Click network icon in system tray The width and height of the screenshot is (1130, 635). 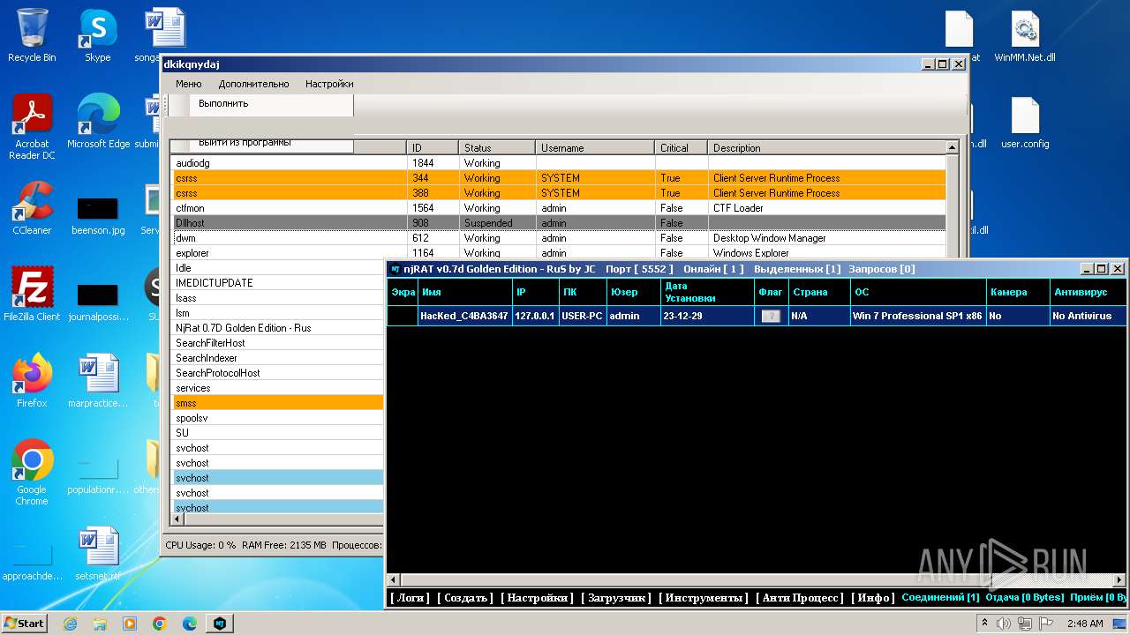coord(1024,624)
